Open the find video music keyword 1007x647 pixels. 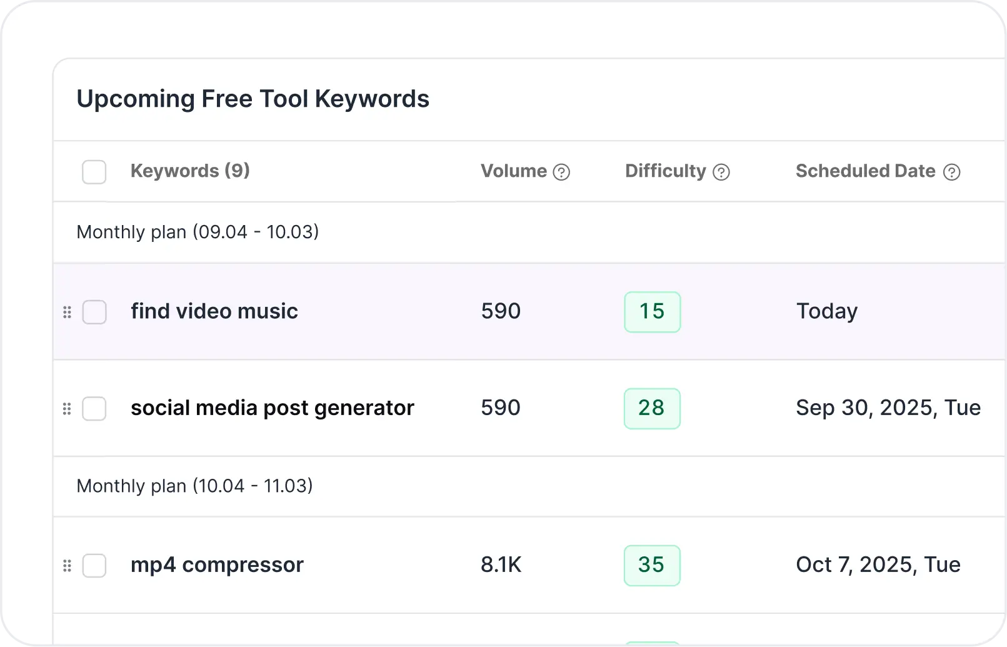tap(214, 311)
